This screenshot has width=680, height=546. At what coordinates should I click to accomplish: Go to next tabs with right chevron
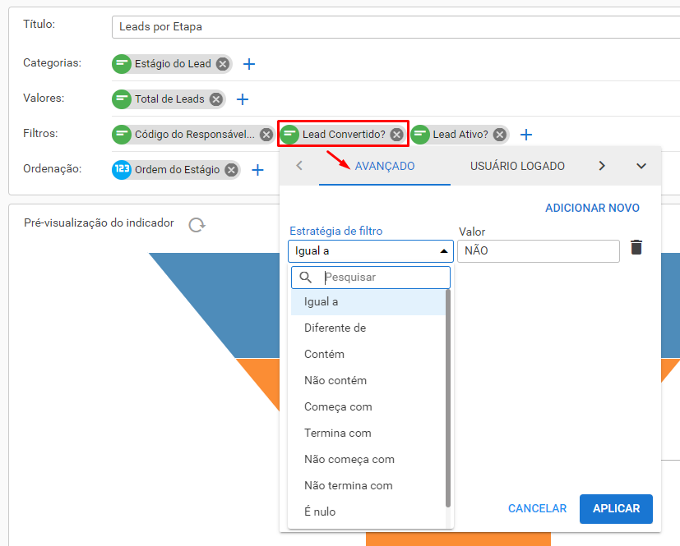tap(602, 166)
